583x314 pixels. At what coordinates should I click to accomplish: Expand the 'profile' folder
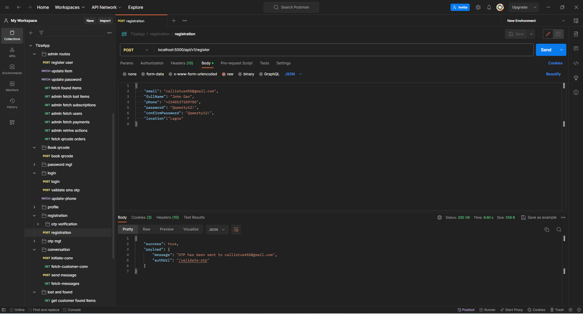[x=34, y=207]
